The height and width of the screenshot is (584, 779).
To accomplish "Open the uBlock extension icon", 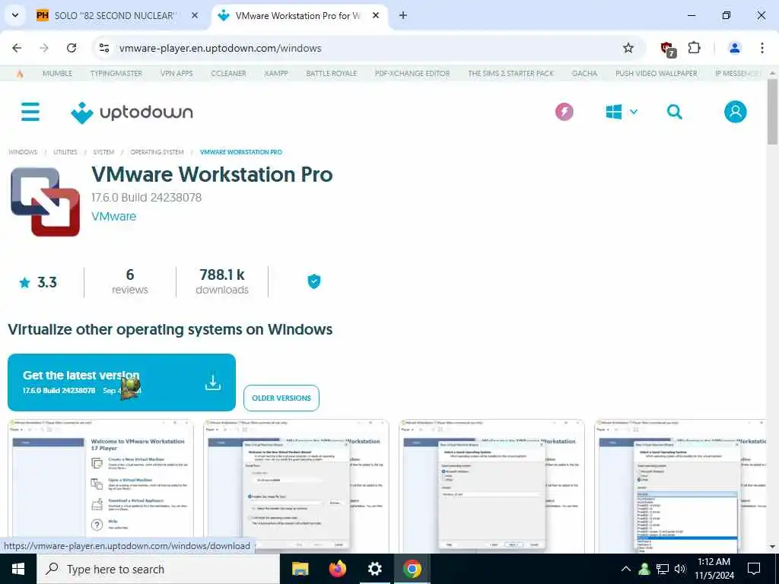I will coord(668,49).
